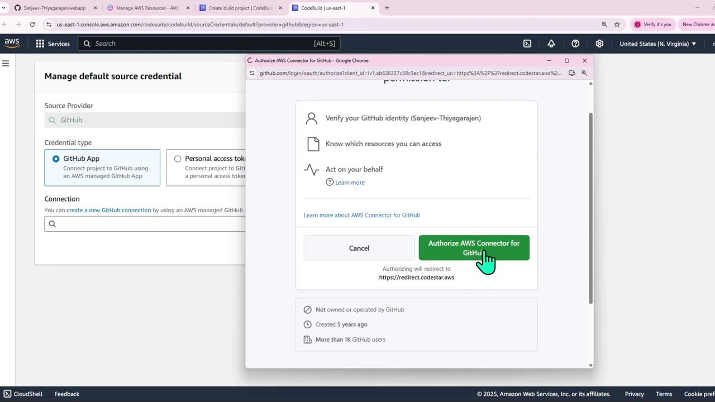Open a new Chrome tab
The height and width of the screenshot is (402, 715).
coord(387,8)
